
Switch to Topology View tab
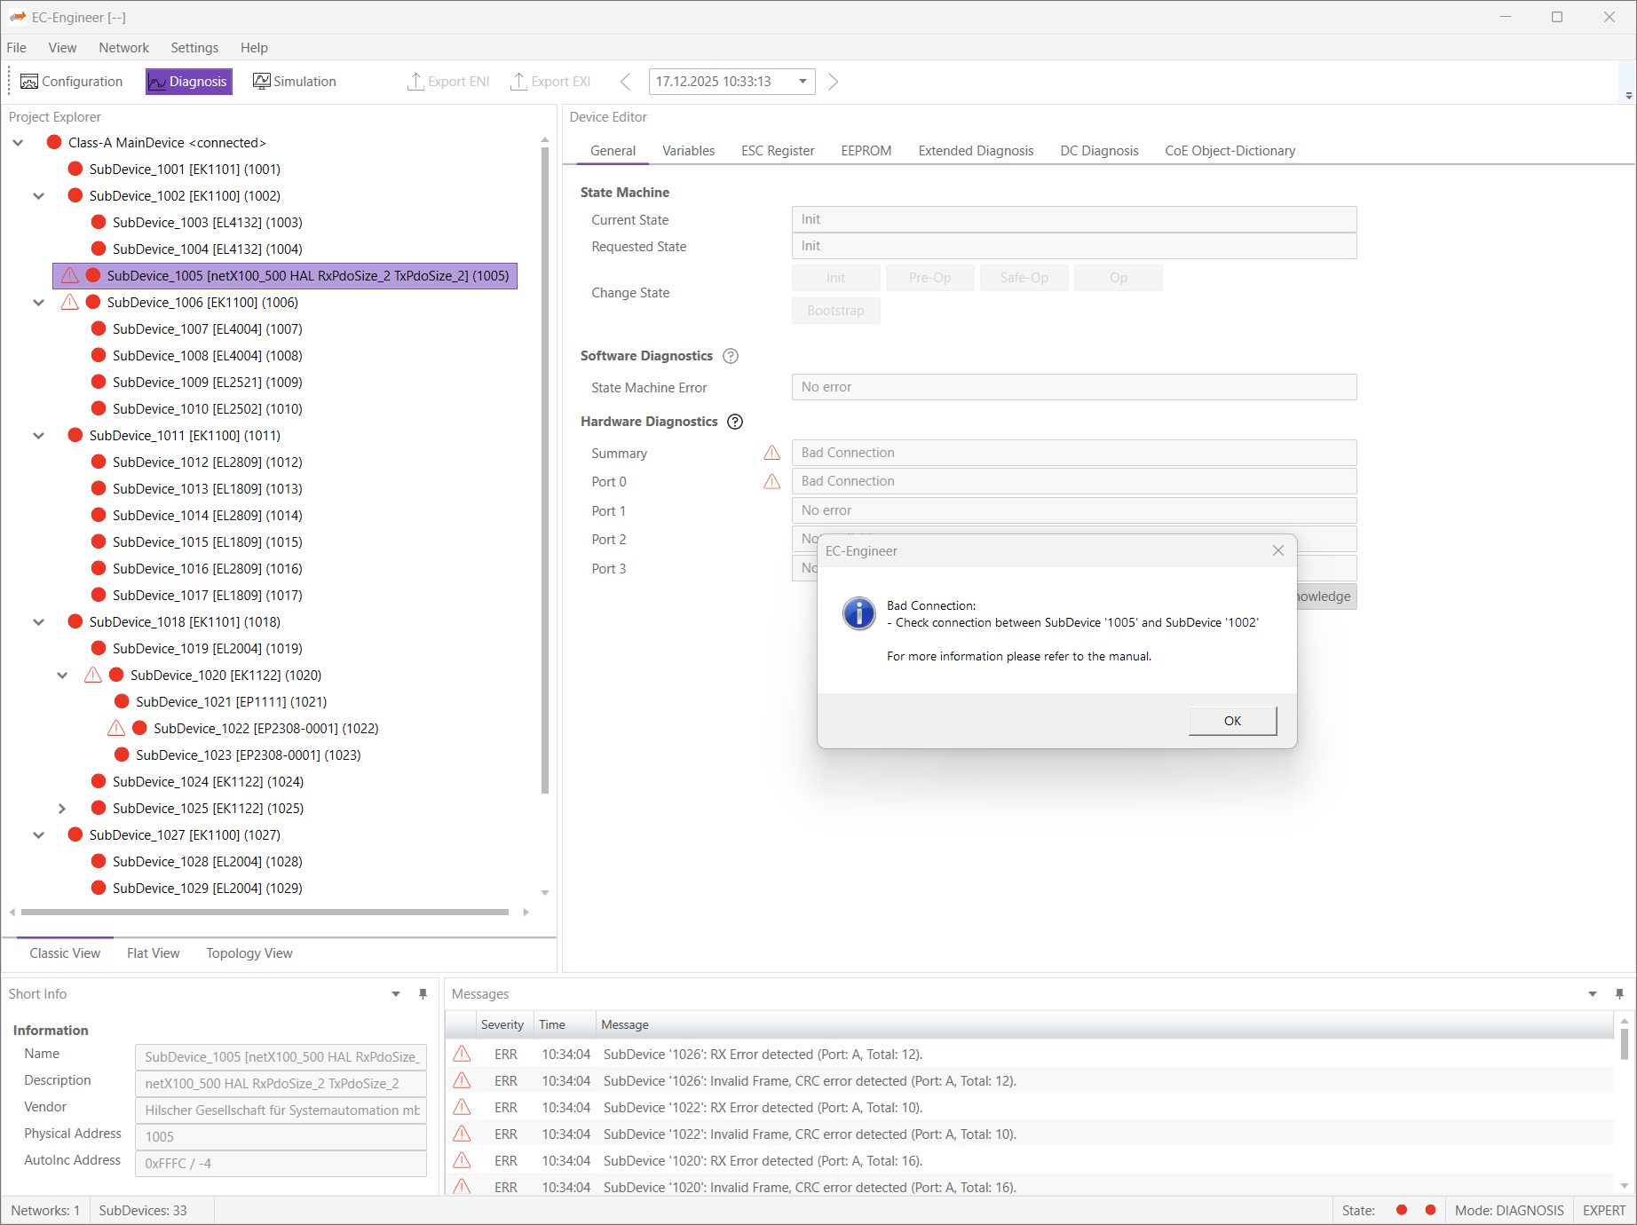point(249,953)
